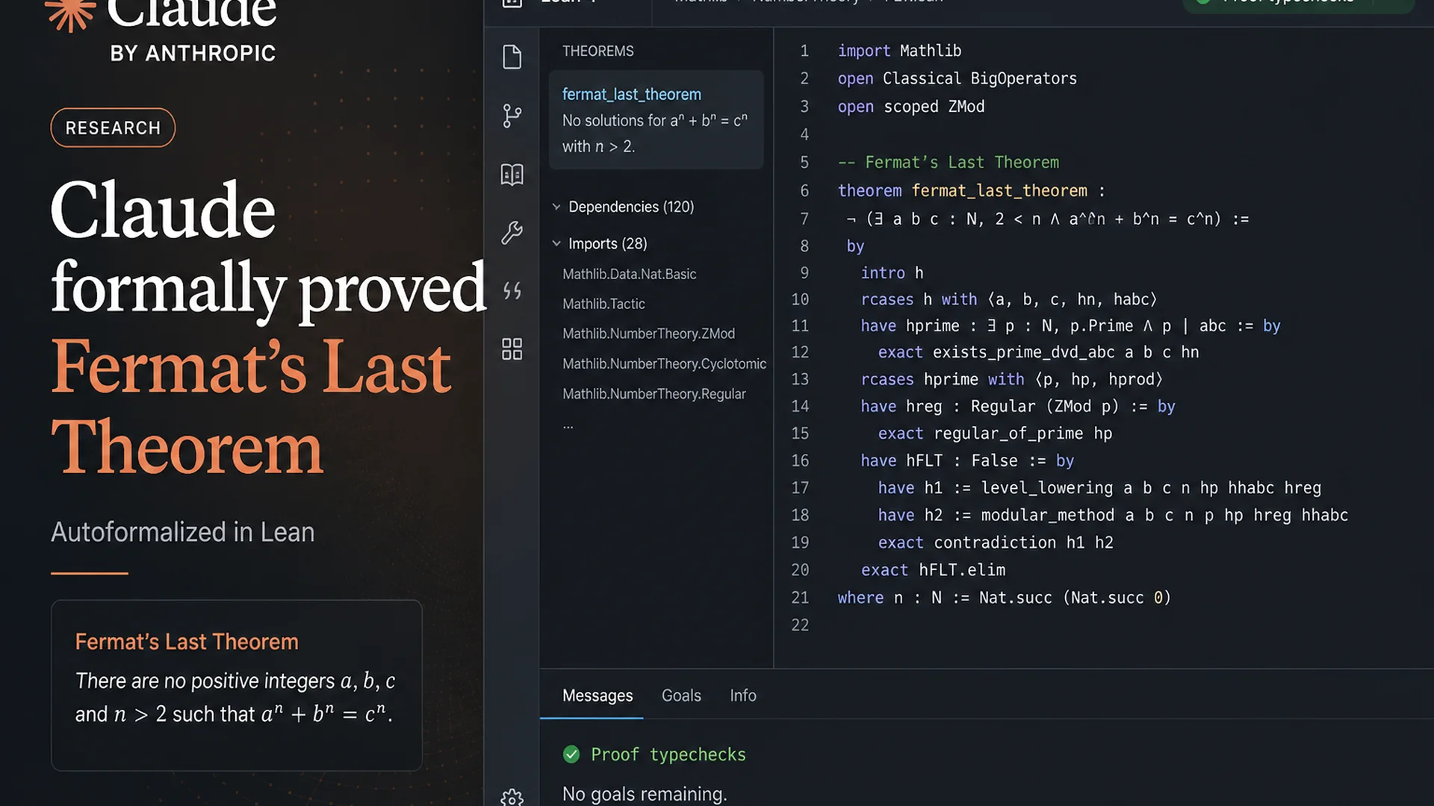Click the modular_method code line
The width and height of the screenshot is (1434, 806).
pyautogui.click(x=1113, y=516)
